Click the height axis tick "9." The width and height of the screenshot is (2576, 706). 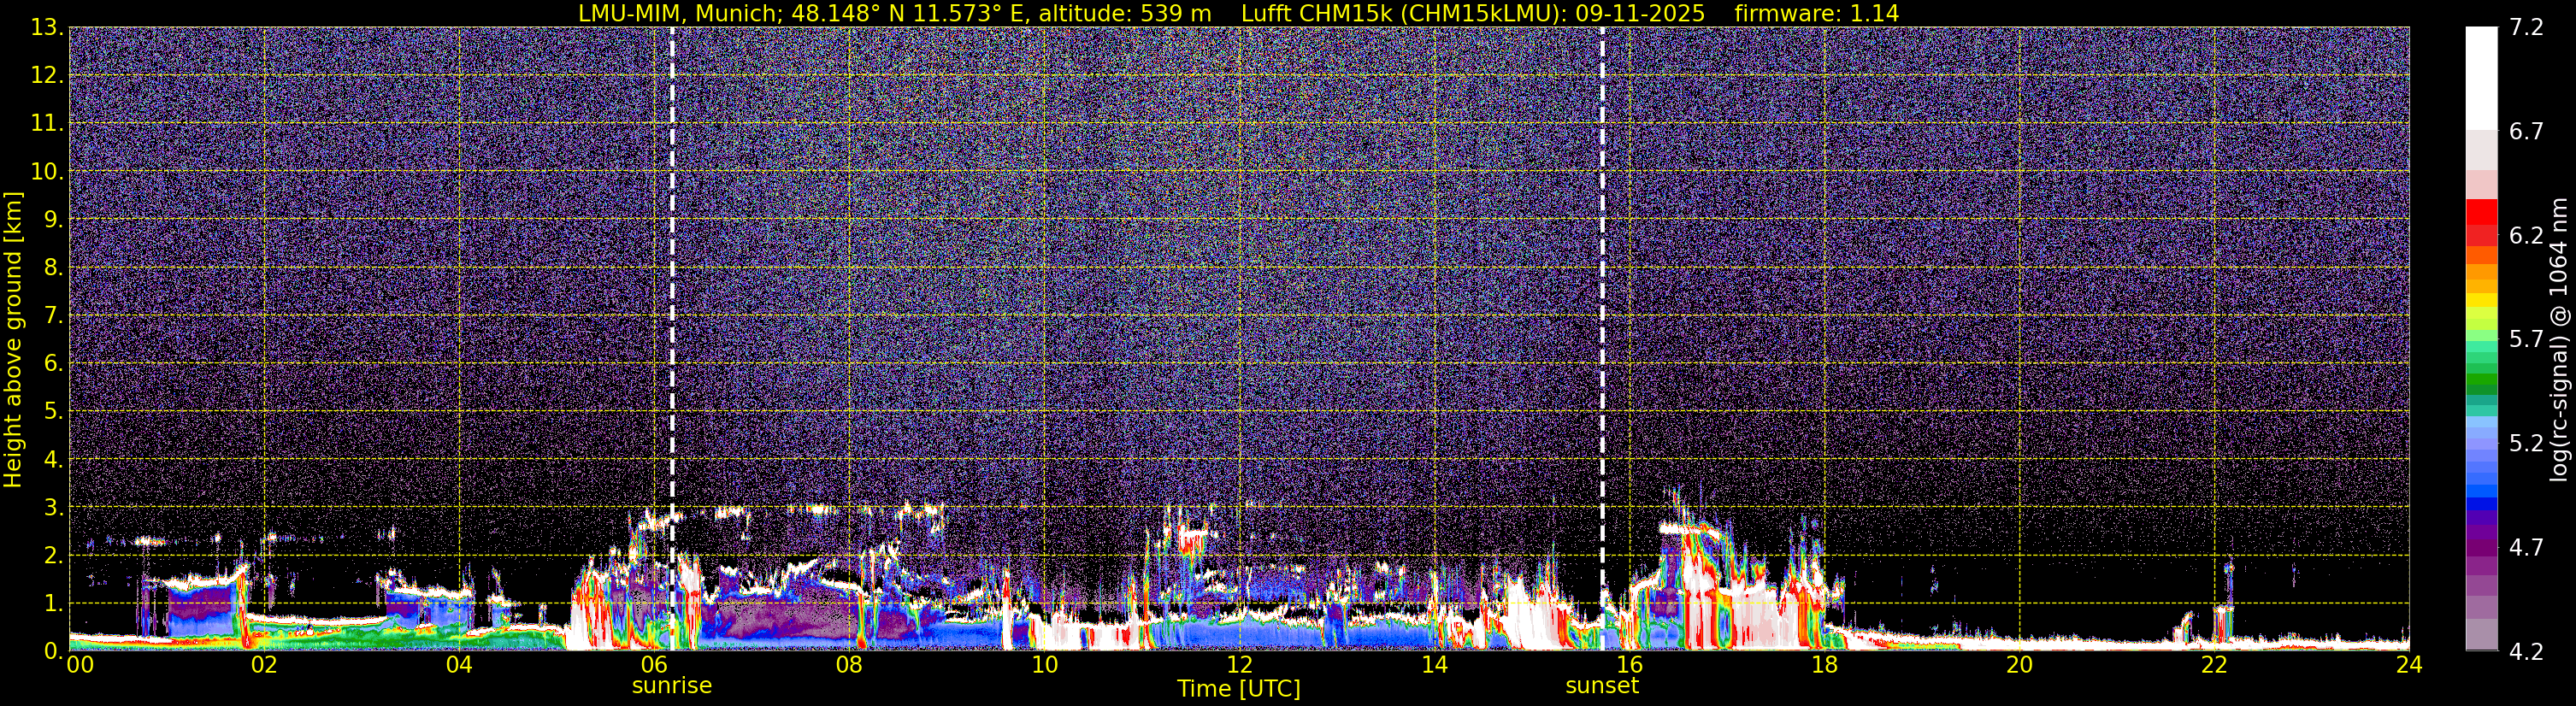(x=53, y=220)
